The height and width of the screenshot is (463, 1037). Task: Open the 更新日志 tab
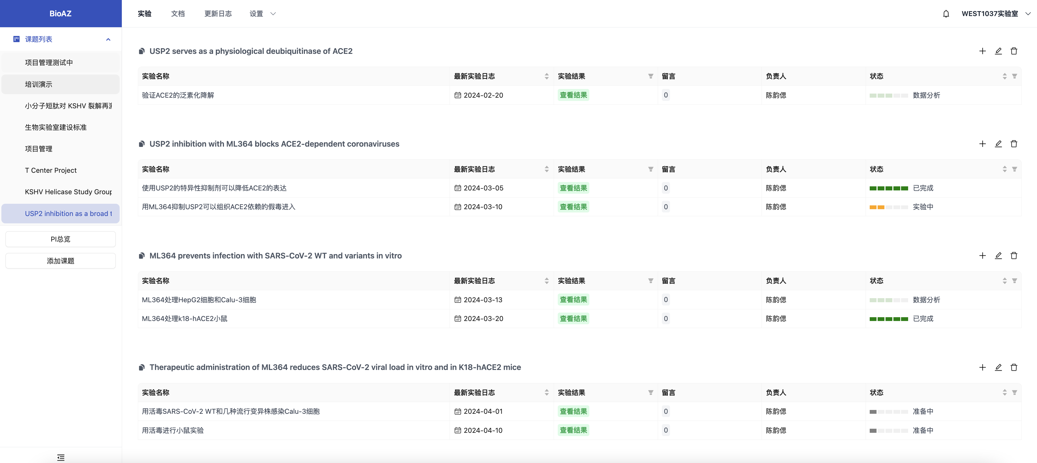(x=218, y=14)
